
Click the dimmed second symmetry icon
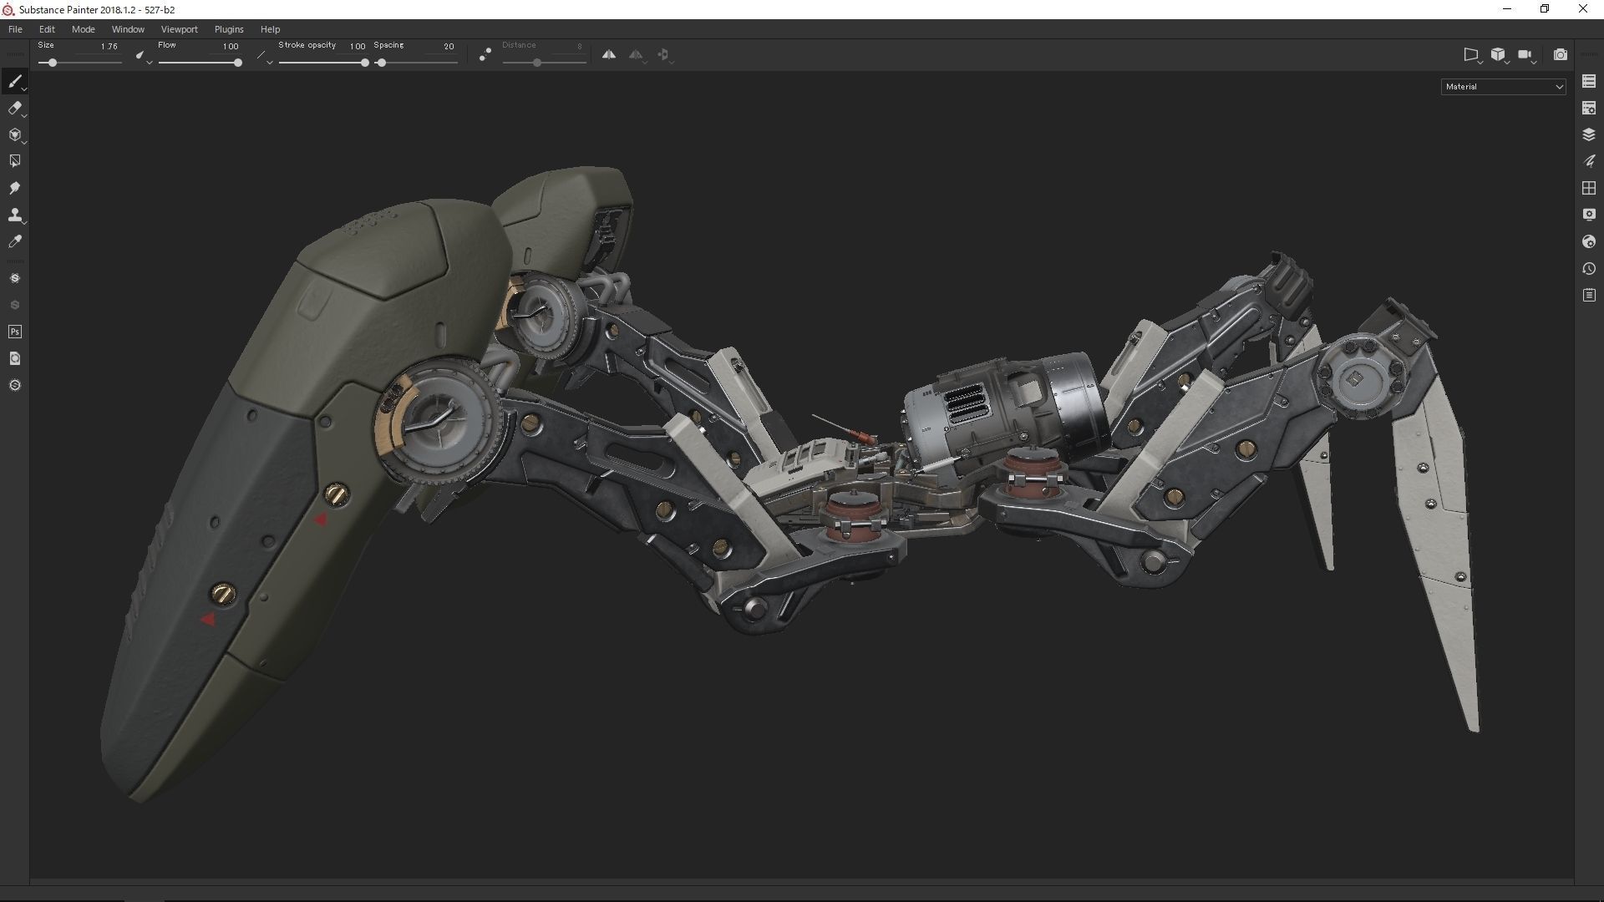636,54
